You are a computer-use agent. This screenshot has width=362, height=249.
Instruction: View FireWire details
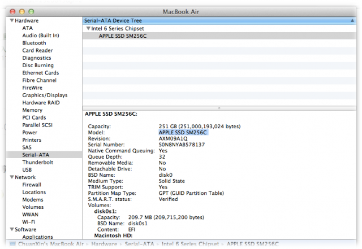pos(32,88)
